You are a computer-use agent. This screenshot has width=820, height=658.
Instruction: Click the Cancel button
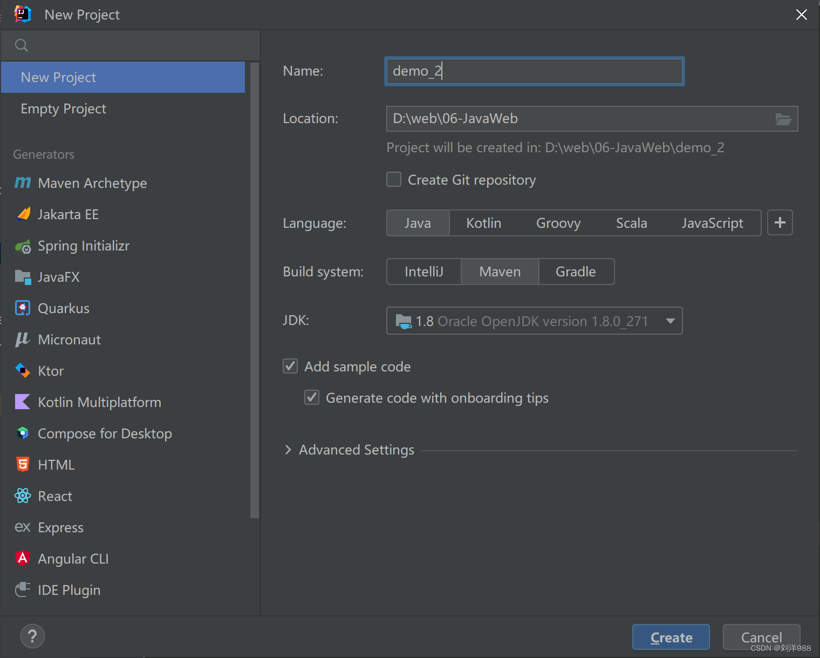[762, 637]
